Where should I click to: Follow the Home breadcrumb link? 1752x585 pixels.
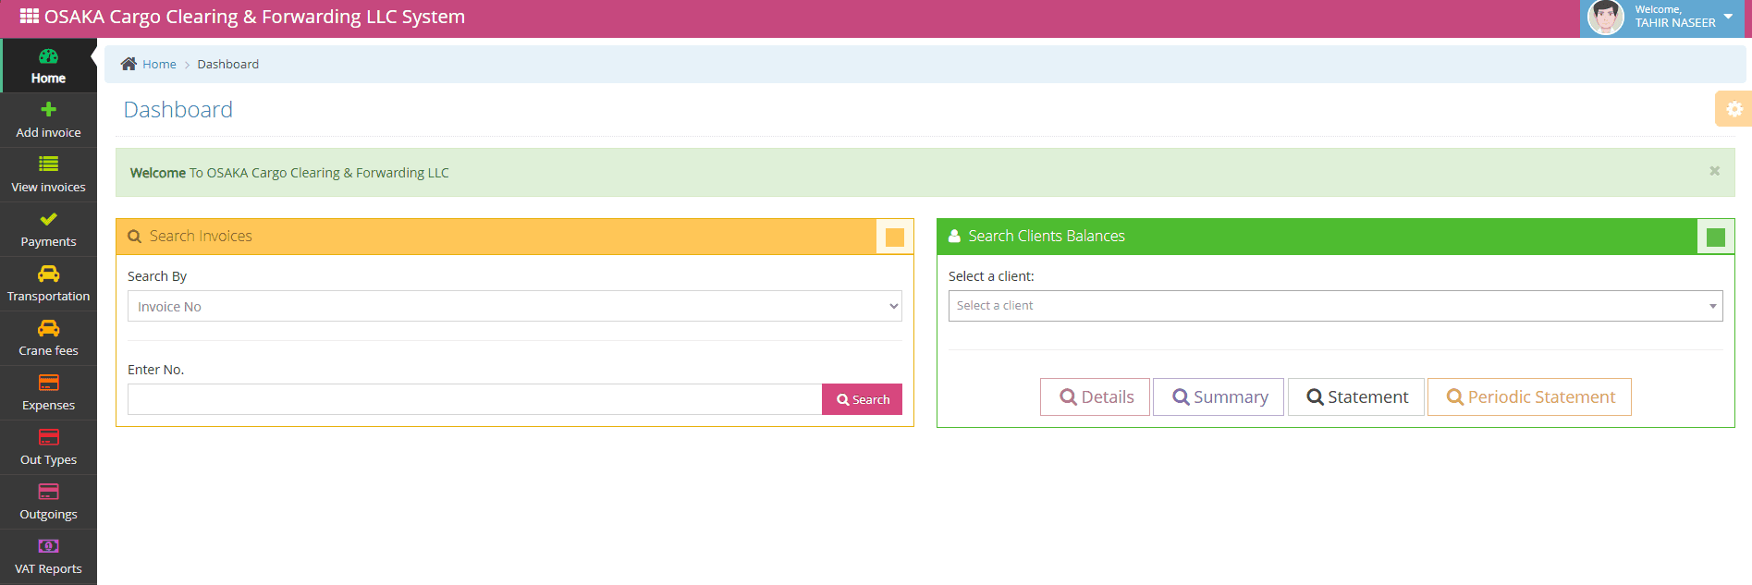click(159, 64)
